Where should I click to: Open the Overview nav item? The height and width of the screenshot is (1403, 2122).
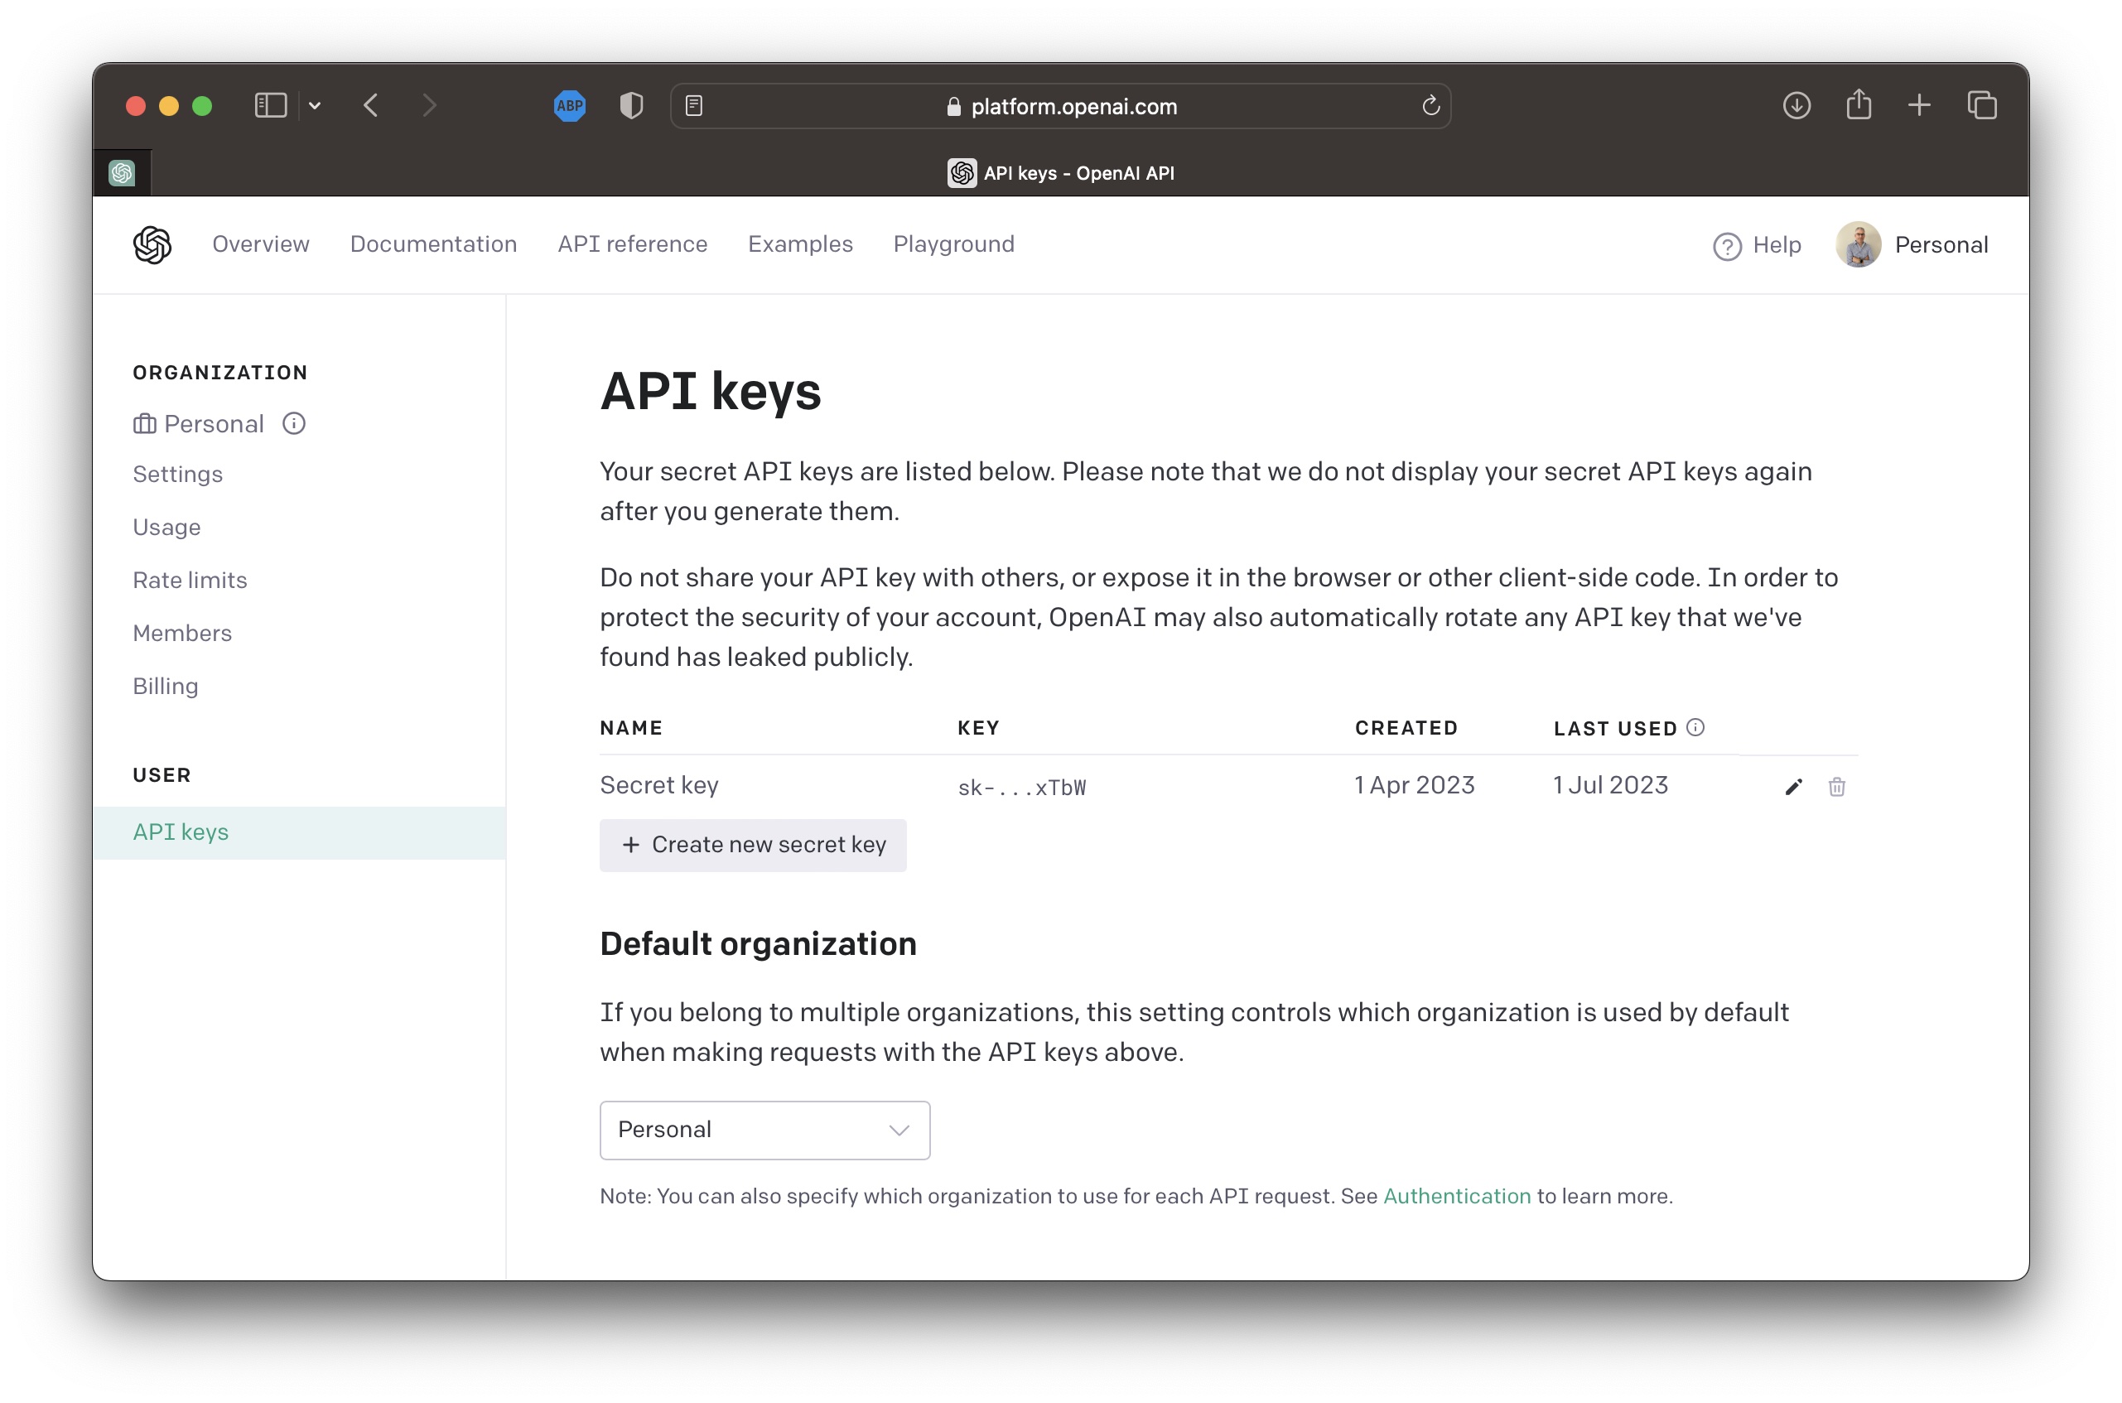[260, 244]
